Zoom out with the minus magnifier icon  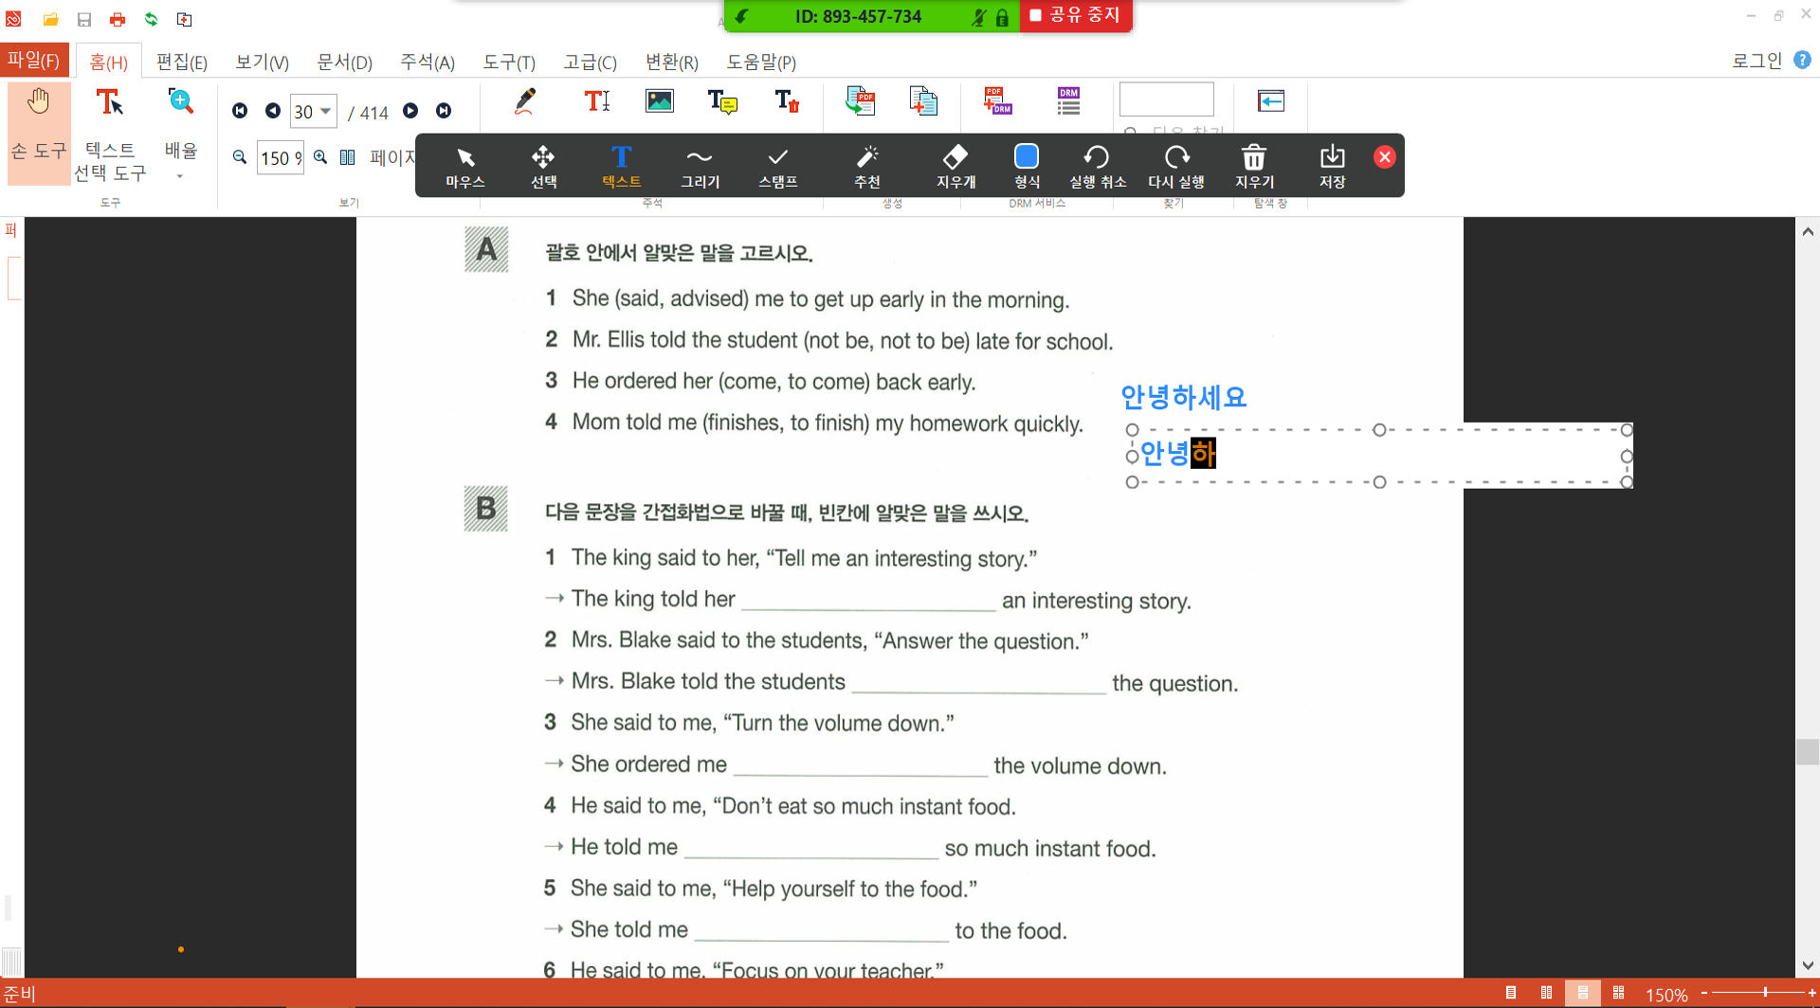[x=240, y=157]
